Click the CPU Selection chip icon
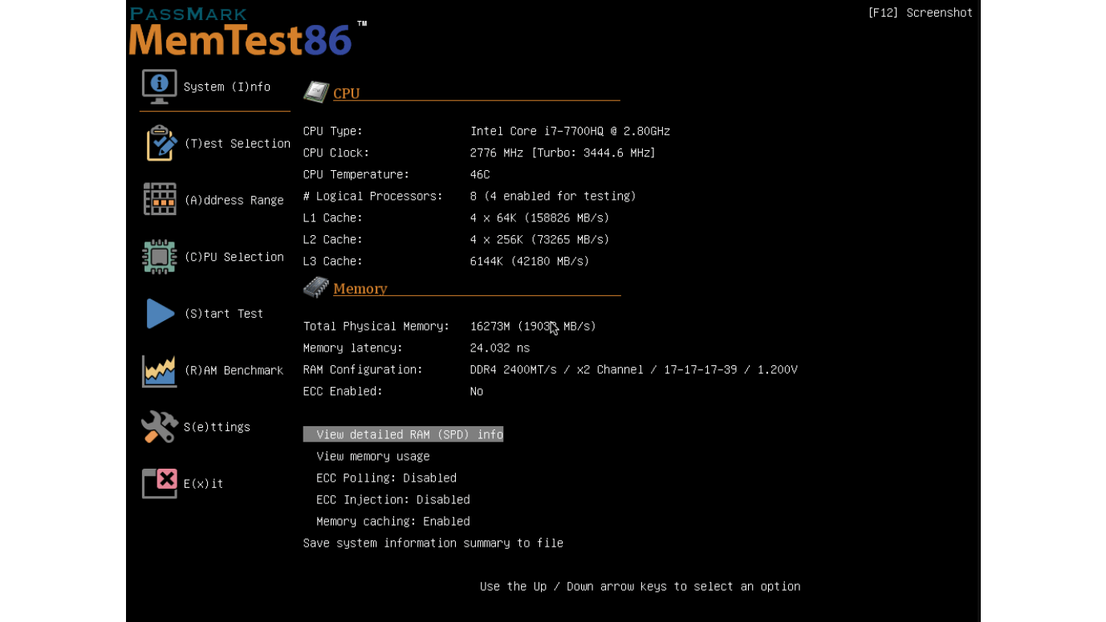 point(160,257)
